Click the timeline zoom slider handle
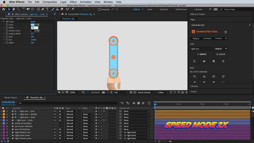This screenshot has width=254, height=143. click(x=159, y=141)
